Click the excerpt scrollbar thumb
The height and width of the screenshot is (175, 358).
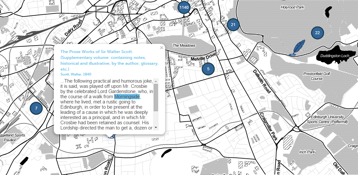156,98
